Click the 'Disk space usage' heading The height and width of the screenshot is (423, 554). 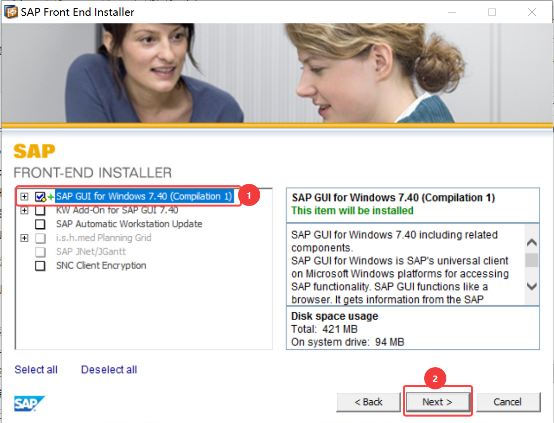[x=335, y=316]
